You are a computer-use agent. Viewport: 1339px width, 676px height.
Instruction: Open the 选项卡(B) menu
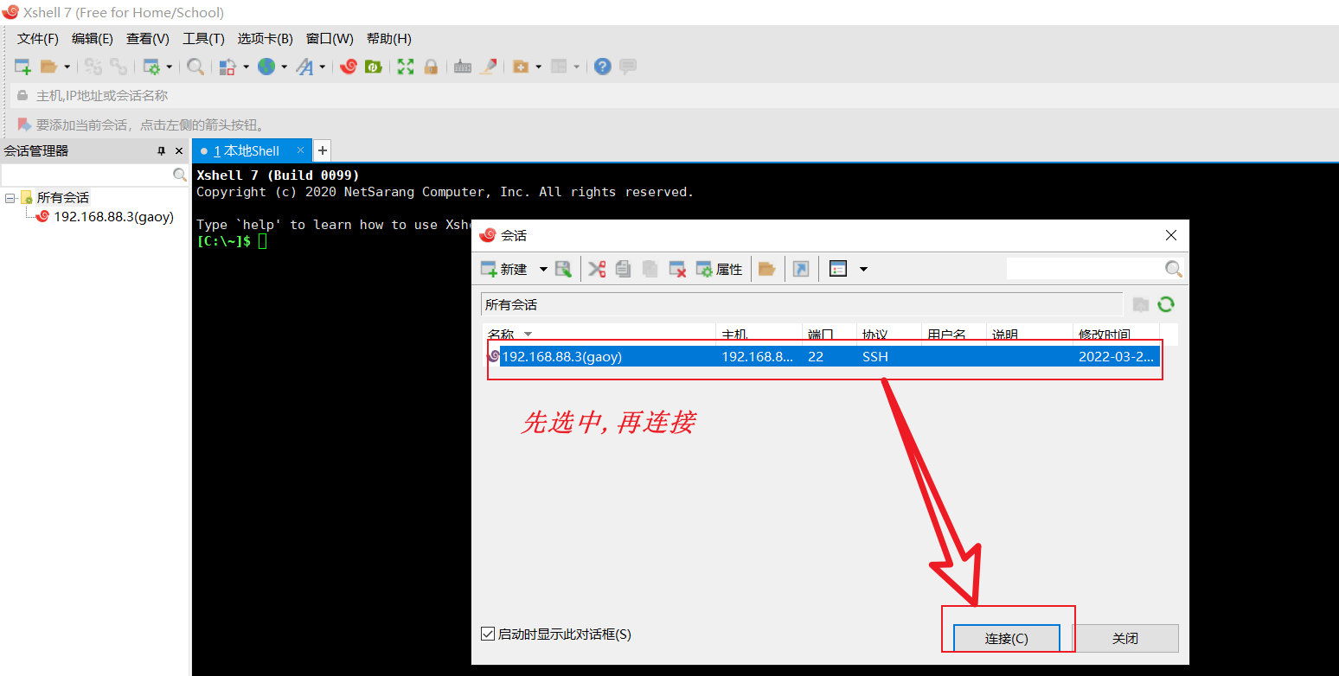tap(266, 39)
